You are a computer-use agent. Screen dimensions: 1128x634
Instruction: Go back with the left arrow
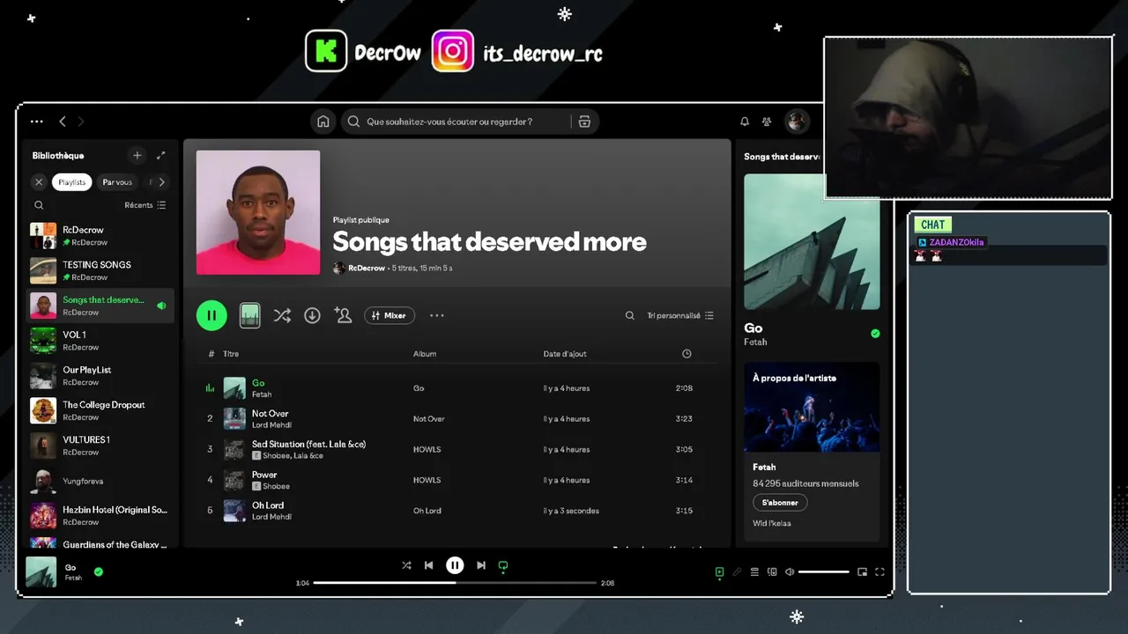(63, 122)
